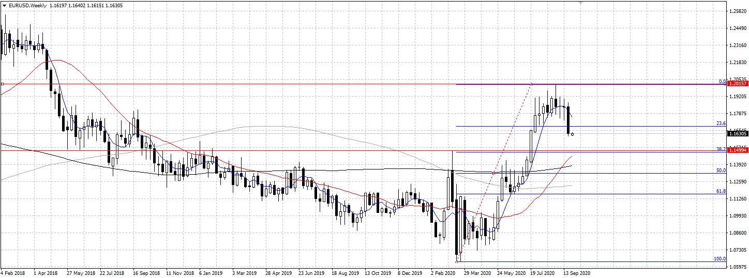Select the Fibonacci 50.0 level label
The image size is (749, 278).
pyautogui.click(x=721, y=170)
